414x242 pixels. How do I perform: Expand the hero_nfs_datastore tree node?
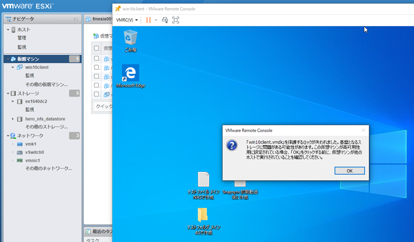(x=13, y=119)
